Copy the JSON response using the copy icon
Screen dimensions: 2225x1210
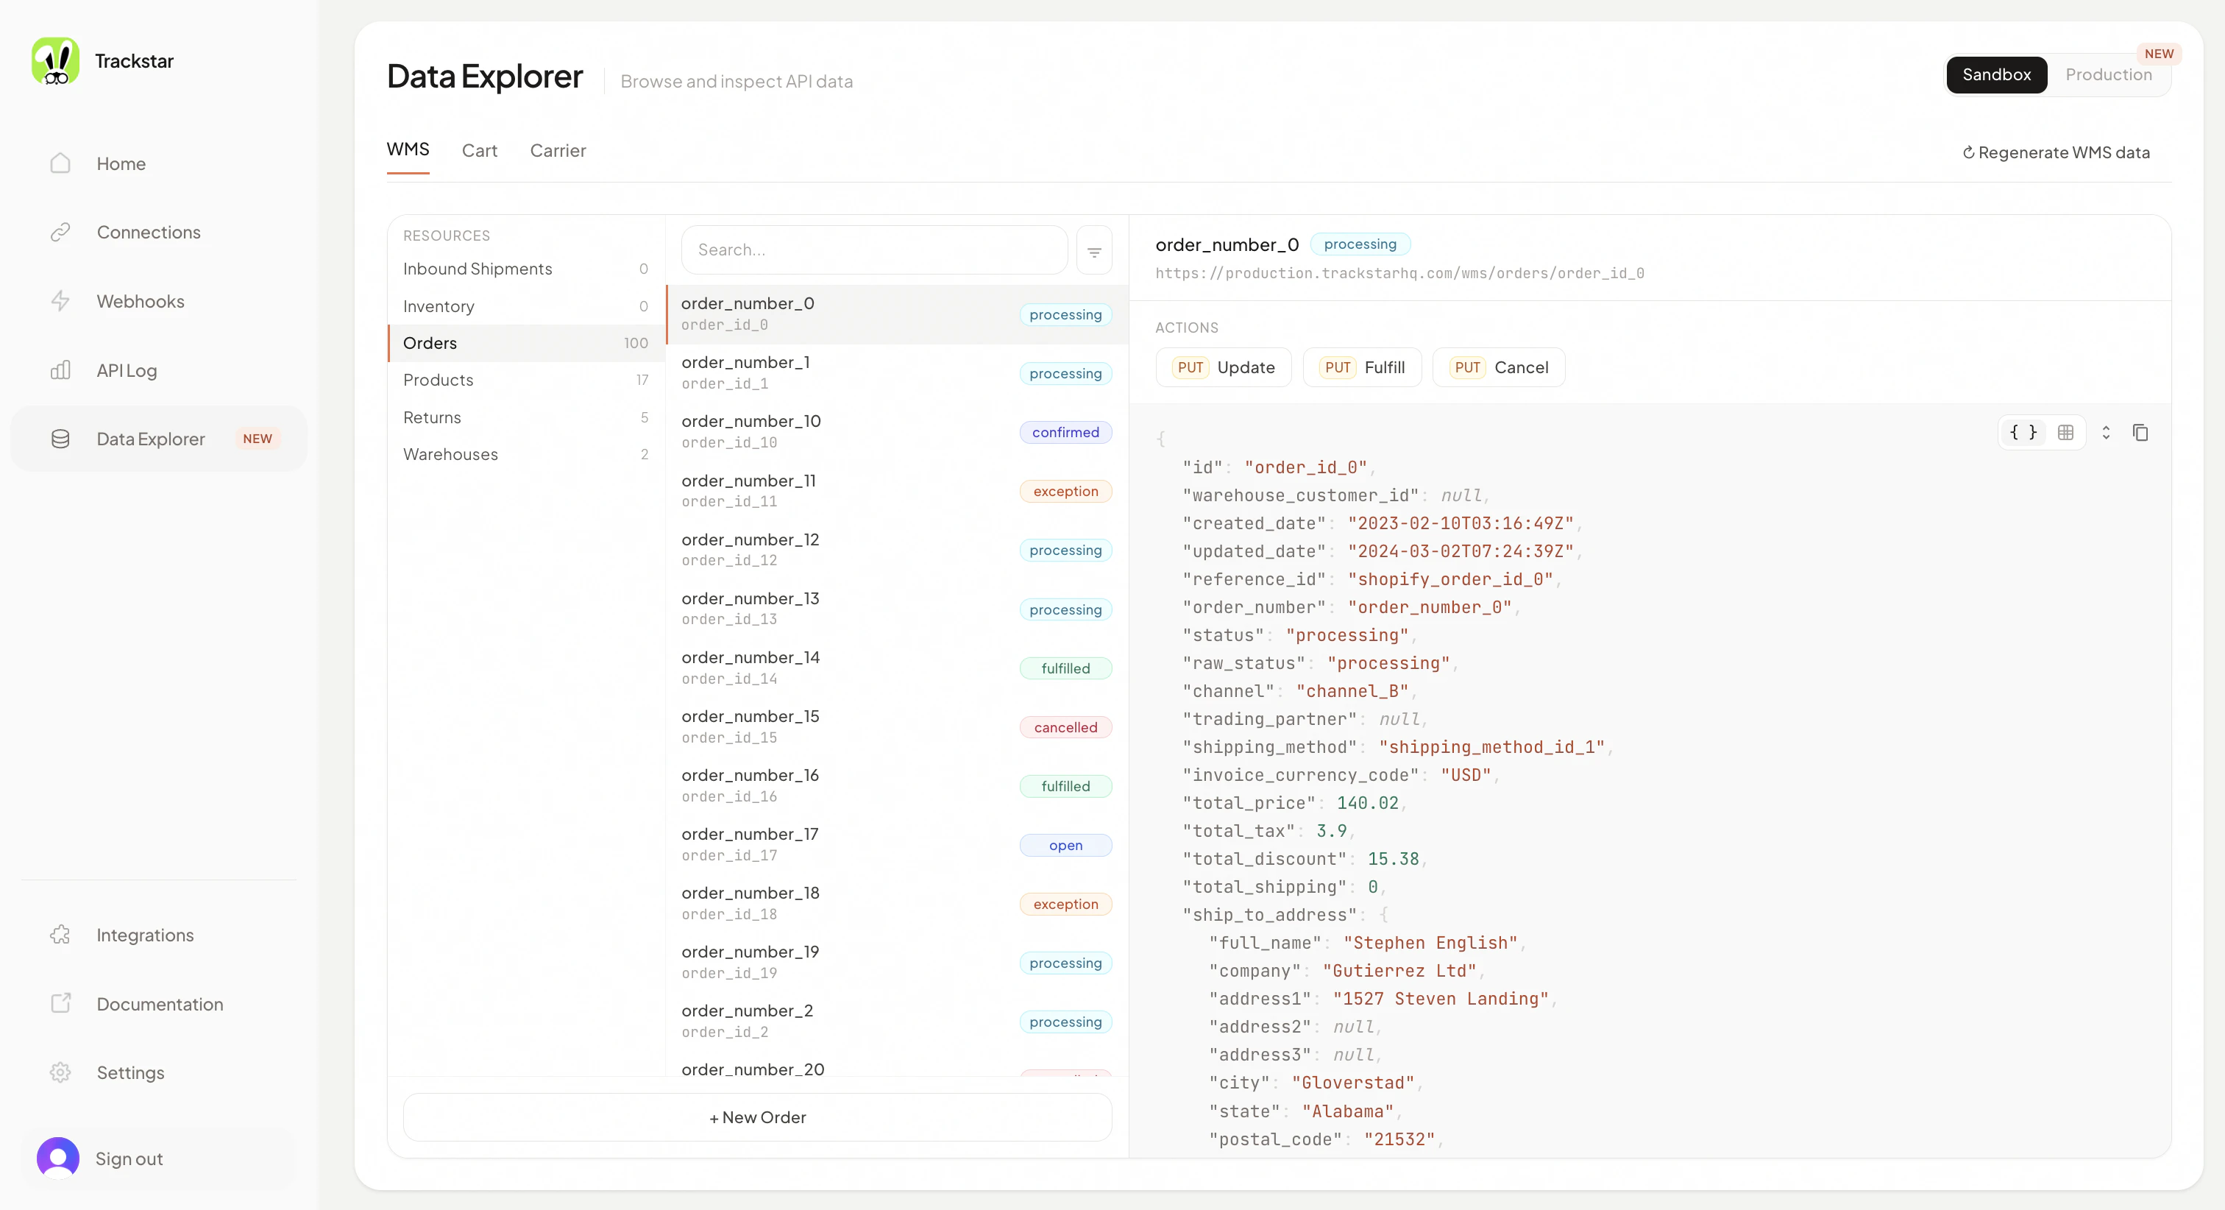(2141, 432)
